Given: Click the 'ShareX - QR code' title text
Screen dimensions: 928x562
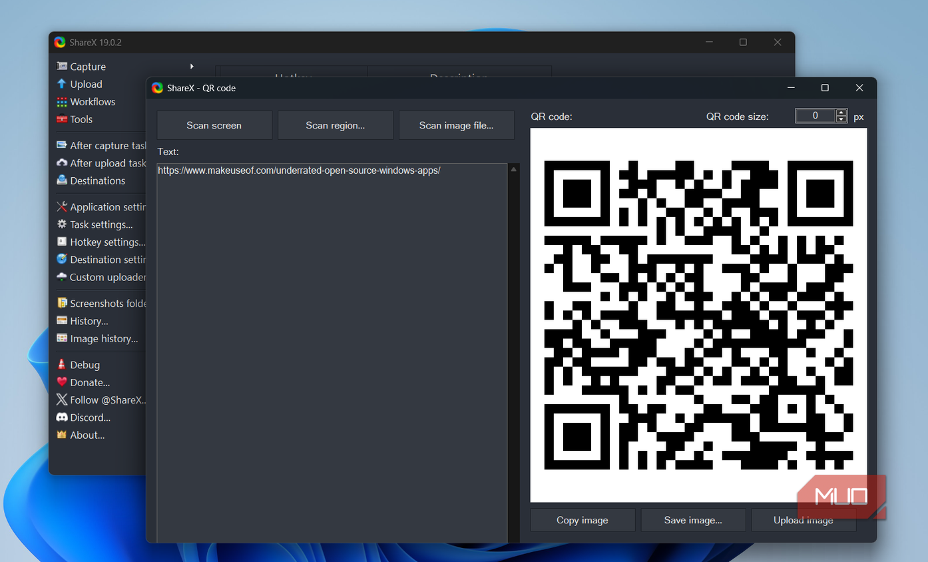Looking at the screenshot, I should 201,88.
